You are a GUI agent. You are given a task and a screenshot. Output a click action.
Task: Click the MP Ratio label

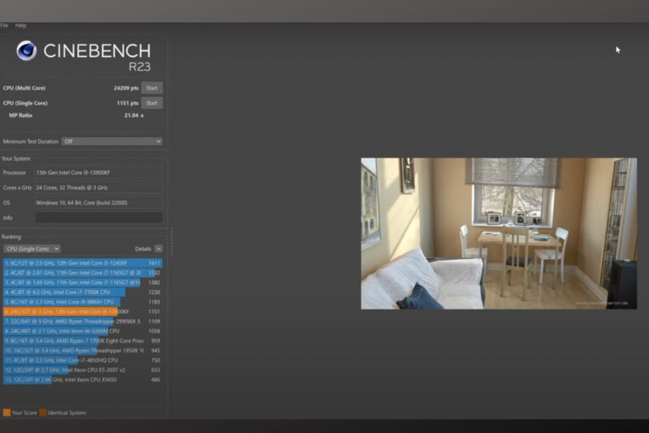pyautogui.click(x=20, y=115)
